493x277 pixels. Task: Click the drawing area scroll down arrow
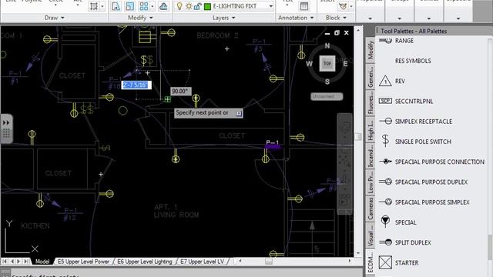[x=358, y=253]
